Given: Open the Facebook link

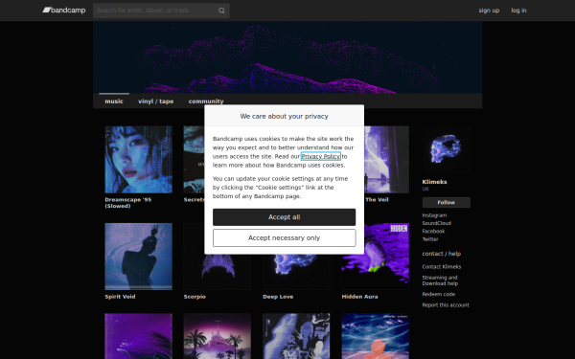Looking at the screenshot, I should point(433,231).
